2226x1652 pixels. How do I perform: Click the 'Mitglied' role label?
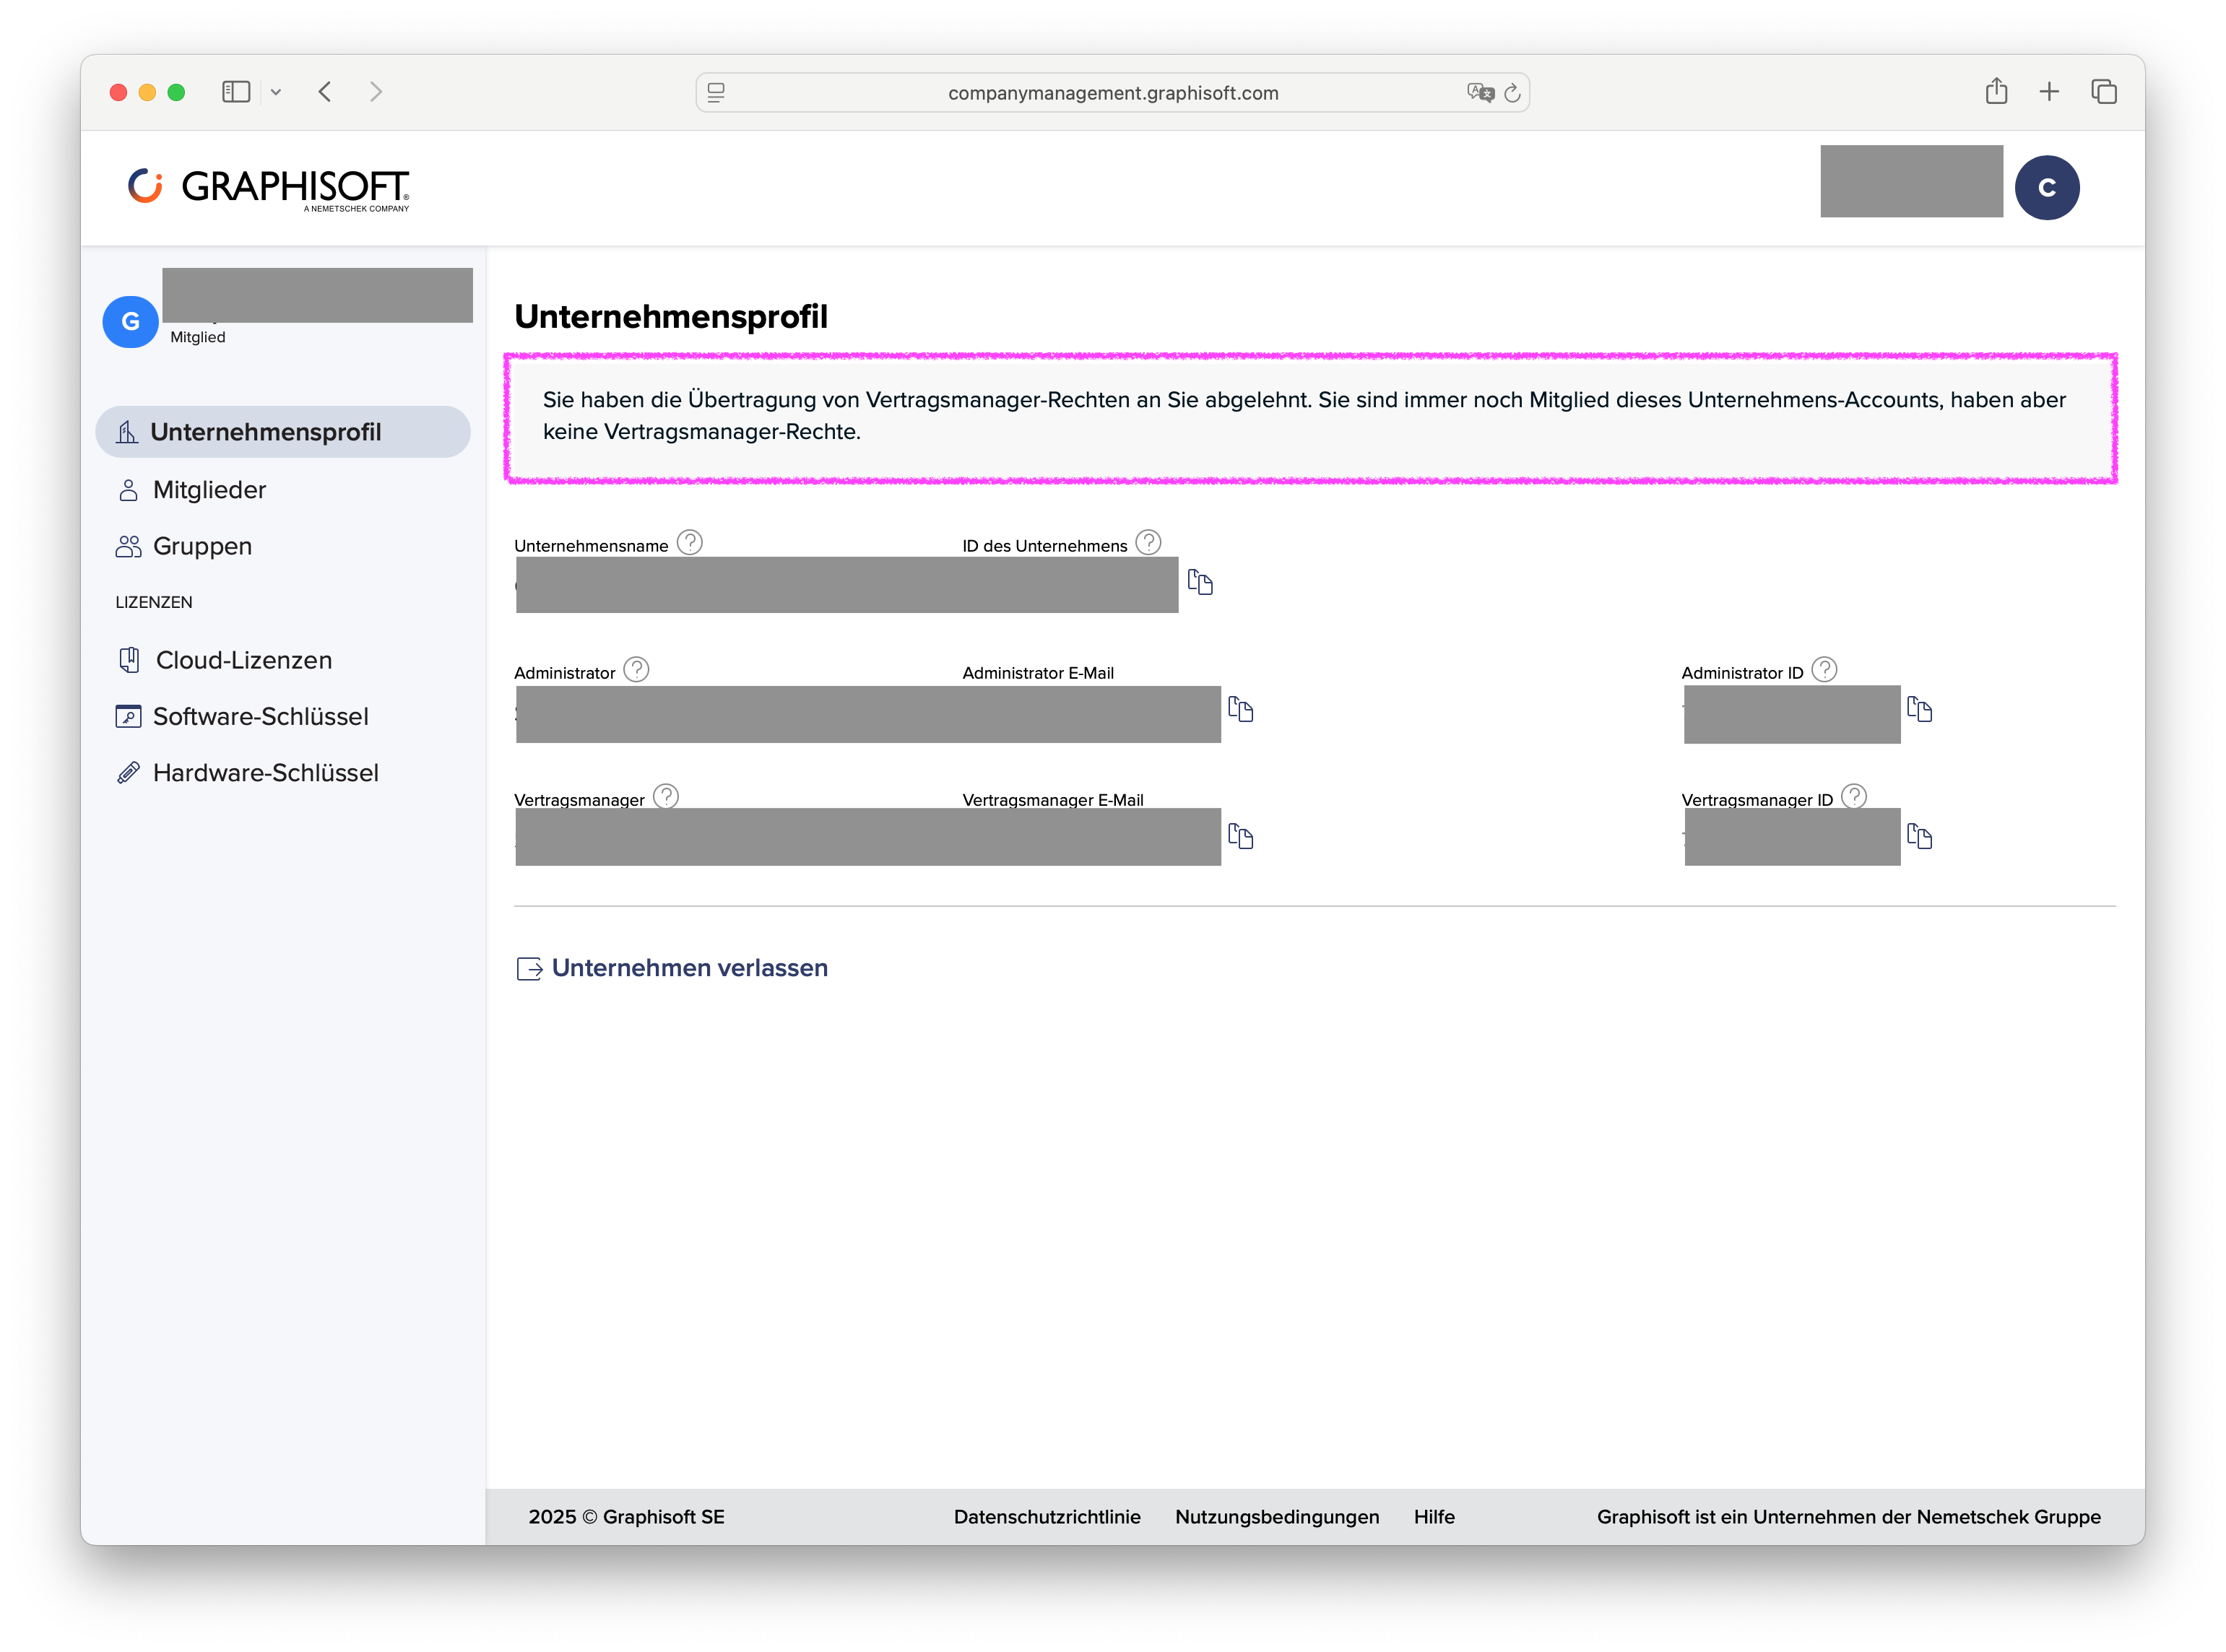pos(198,337)
